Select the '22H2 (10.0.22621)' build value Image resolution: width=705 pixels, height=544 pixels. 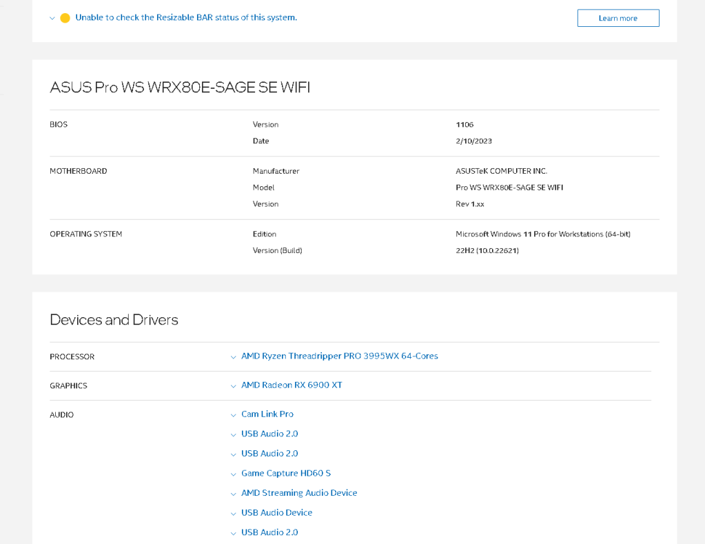click(x=487, y=251)
